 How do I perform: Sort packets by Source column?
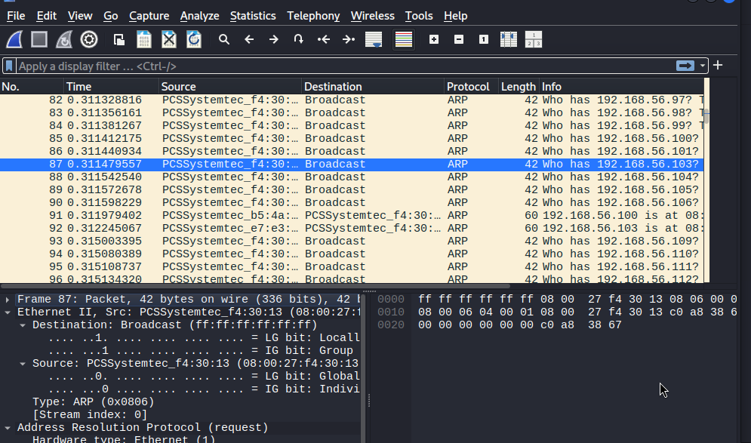230,87
